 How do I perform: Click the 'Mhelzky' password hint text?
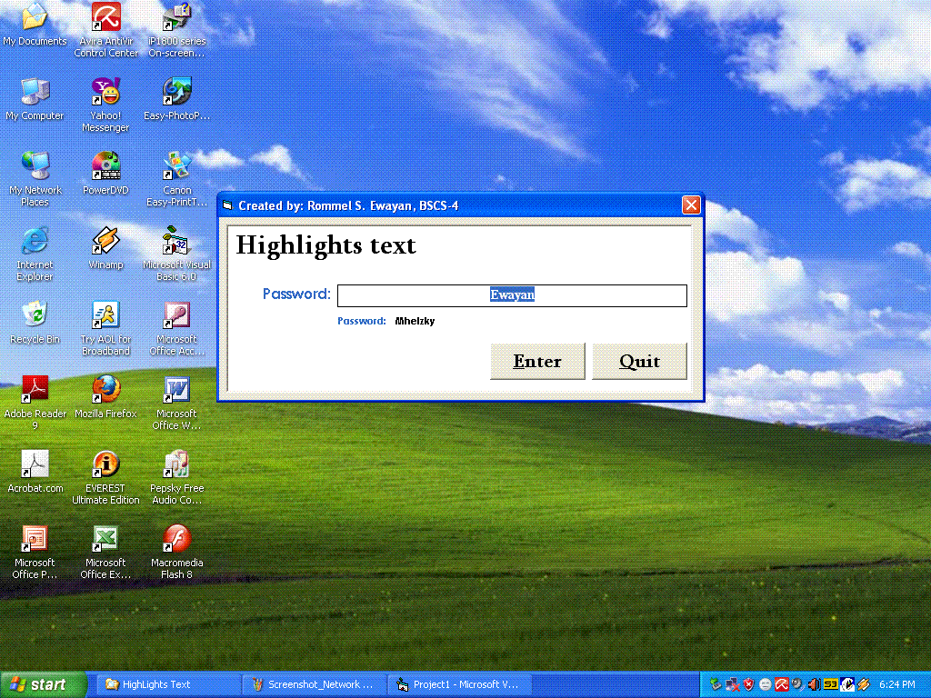(x=415, y=321)
